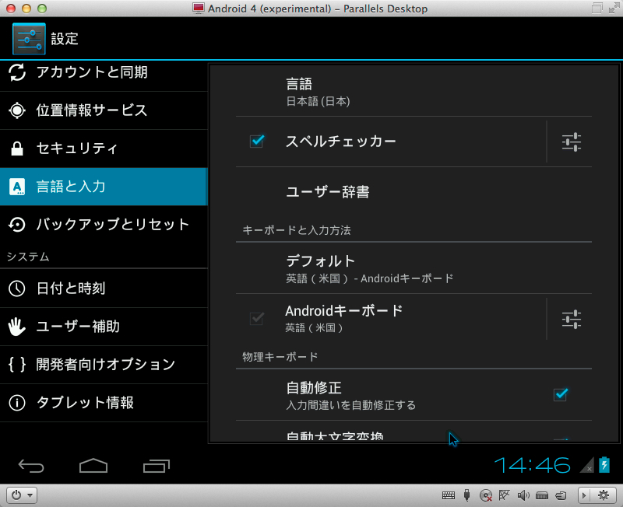The width and height of the screenshot is (623, 507).
Task: Open タブレット情報 about page
Action: tap(104, 403)
